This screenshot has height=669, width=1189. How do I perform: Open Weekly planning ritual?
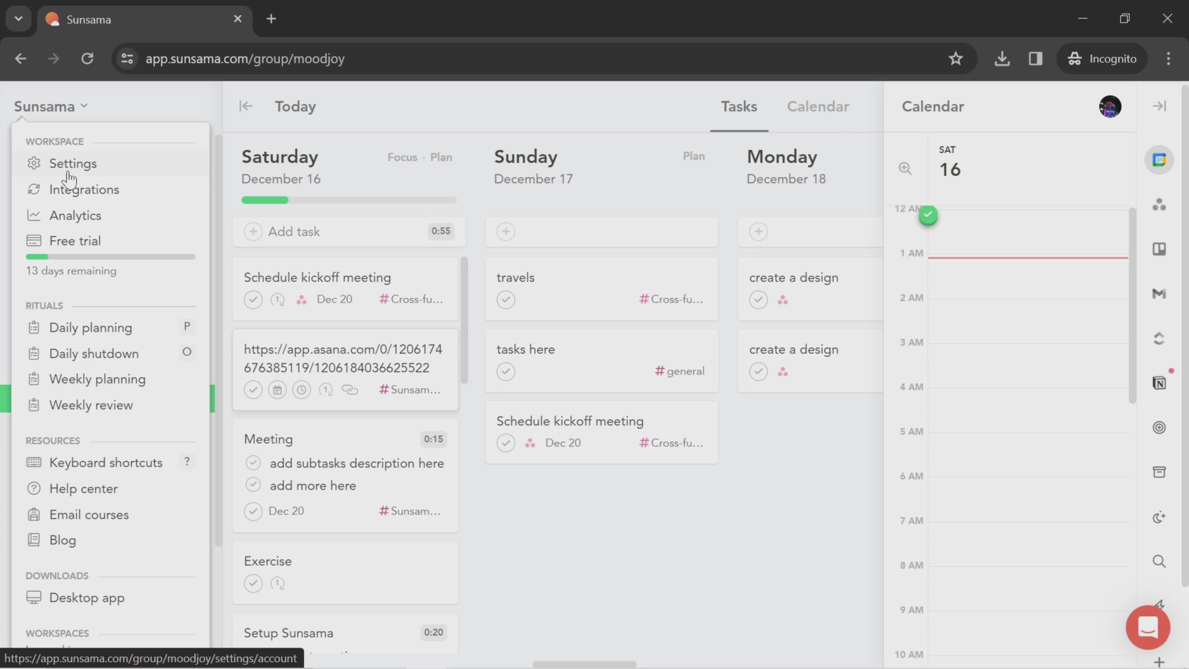coord(97,378)
